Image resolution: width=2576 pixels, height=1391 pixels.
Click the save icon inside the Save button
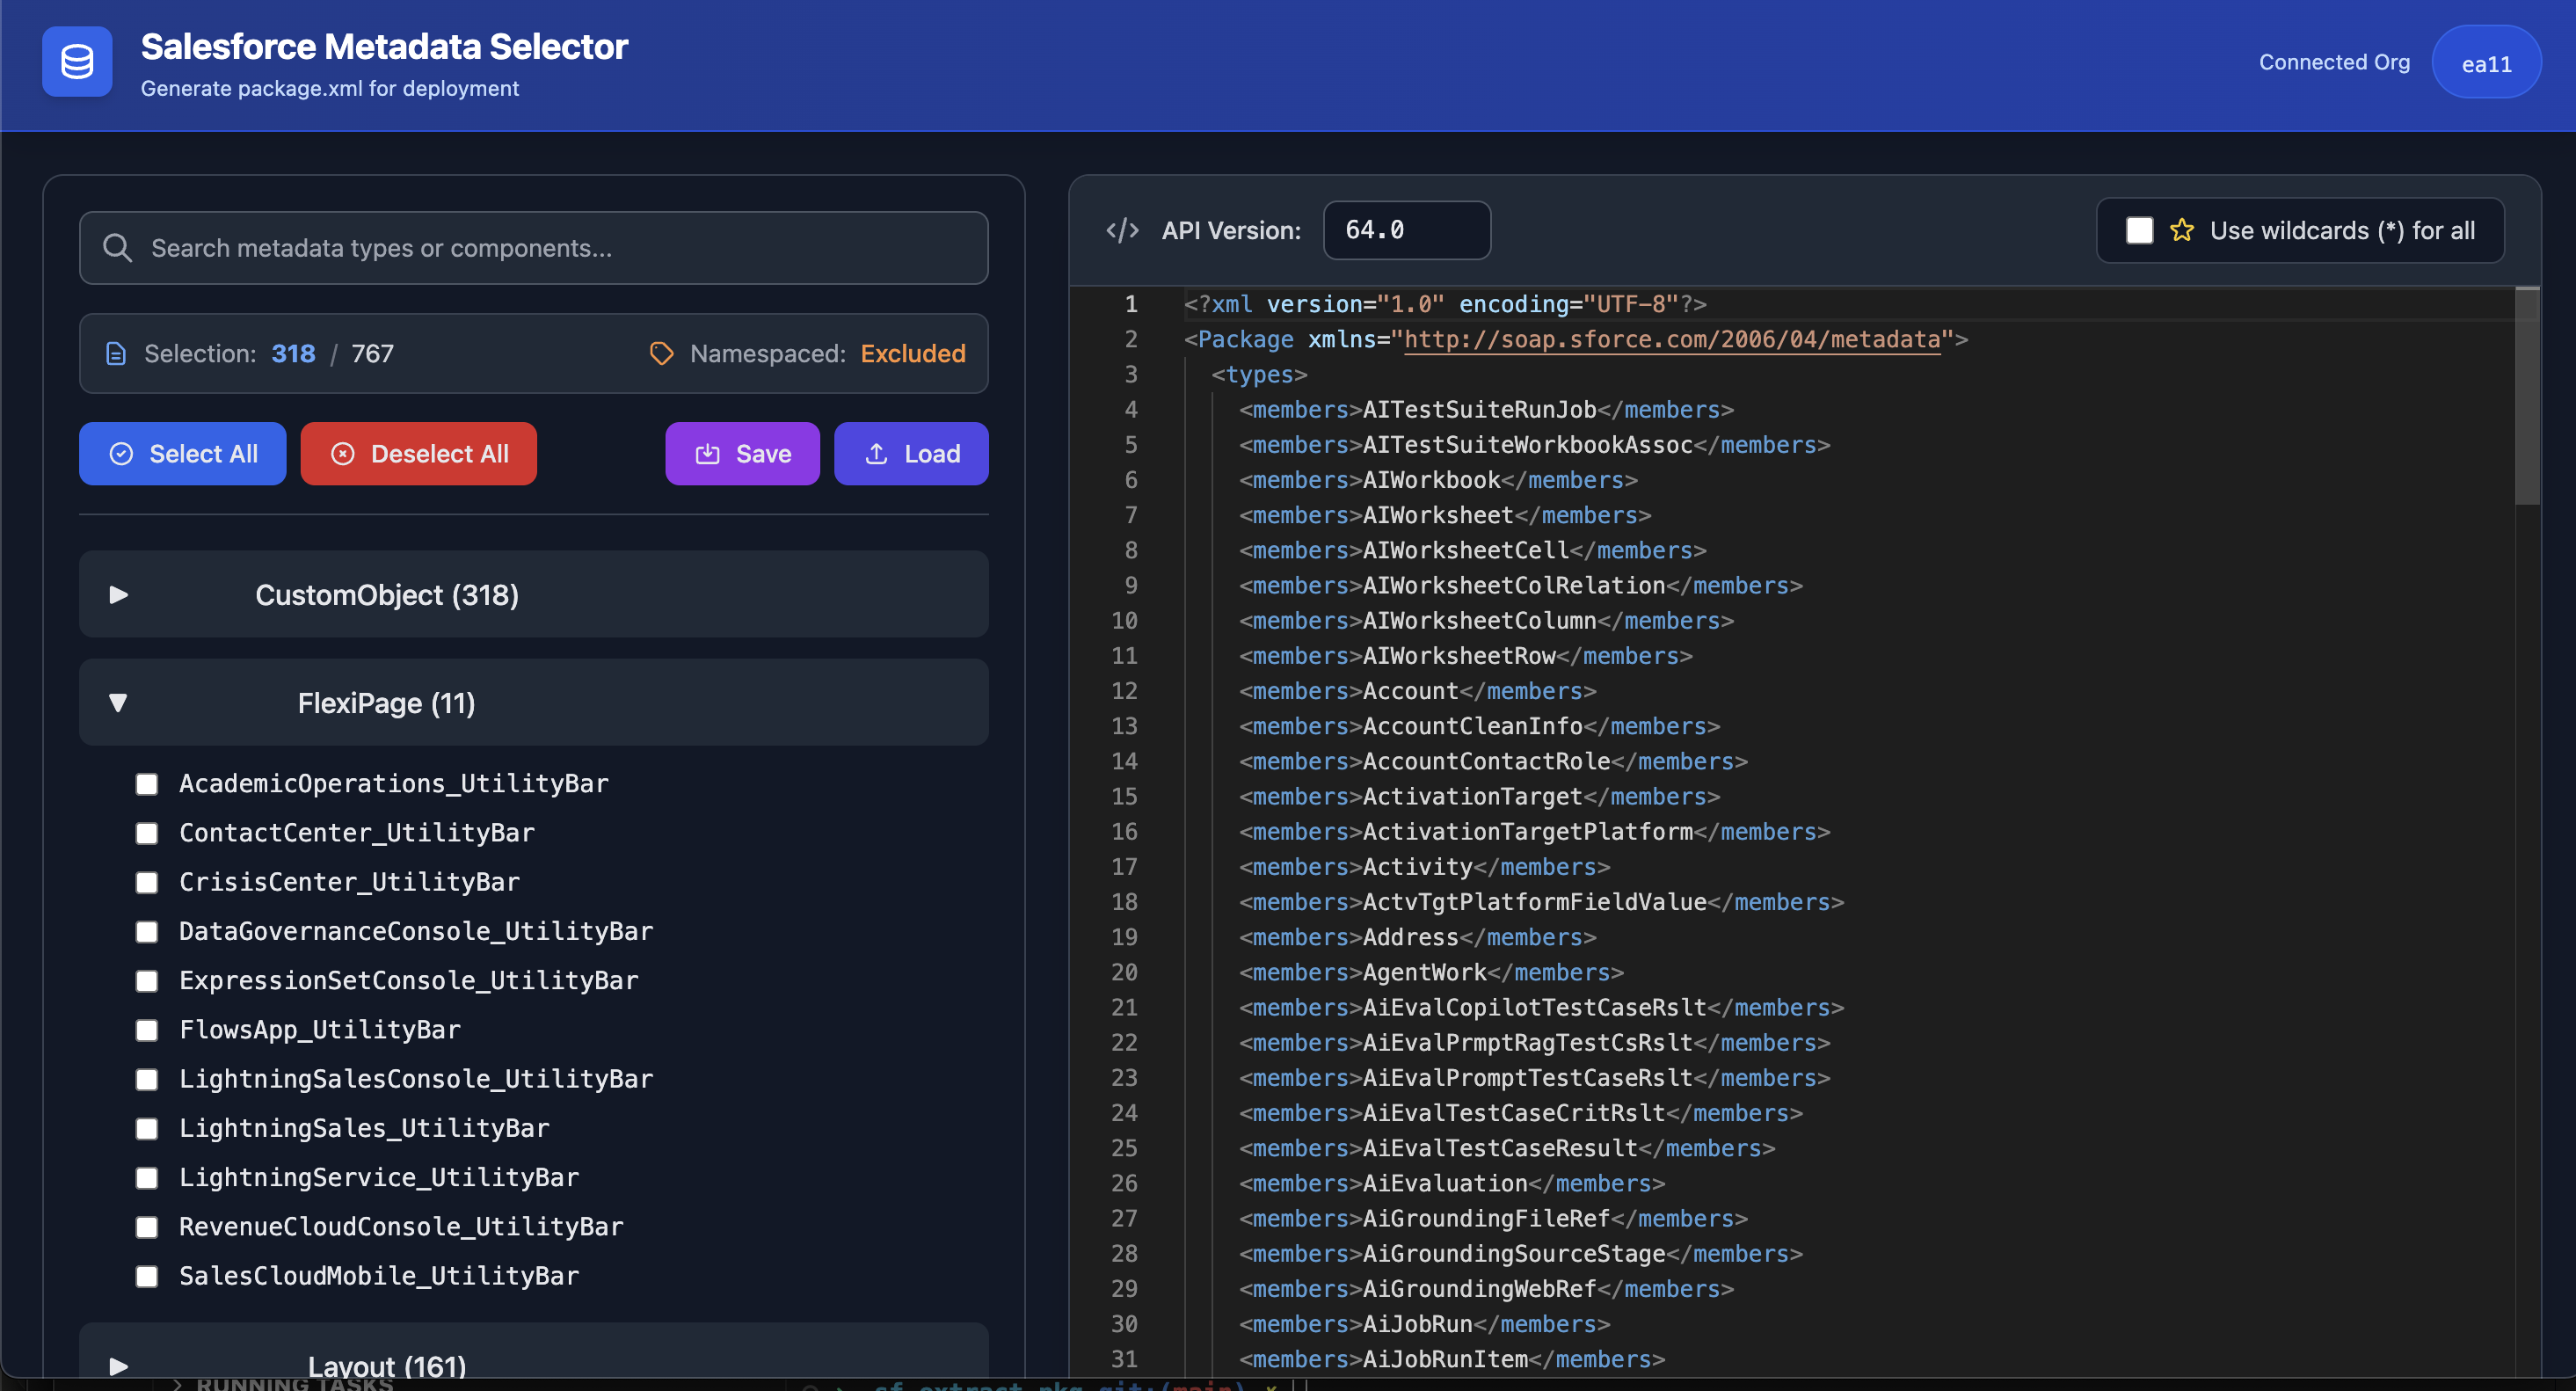707,453
